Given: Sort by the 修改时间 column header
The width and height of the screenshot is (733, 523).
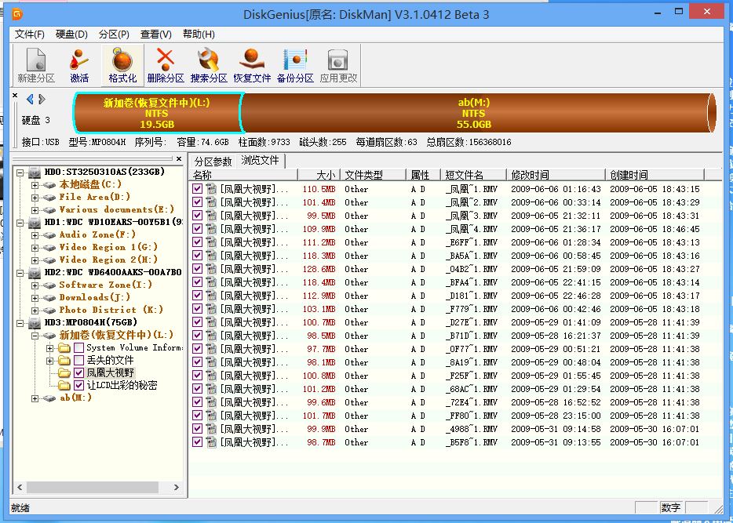Looking at the screenshot, I should (x=556, y=175).
